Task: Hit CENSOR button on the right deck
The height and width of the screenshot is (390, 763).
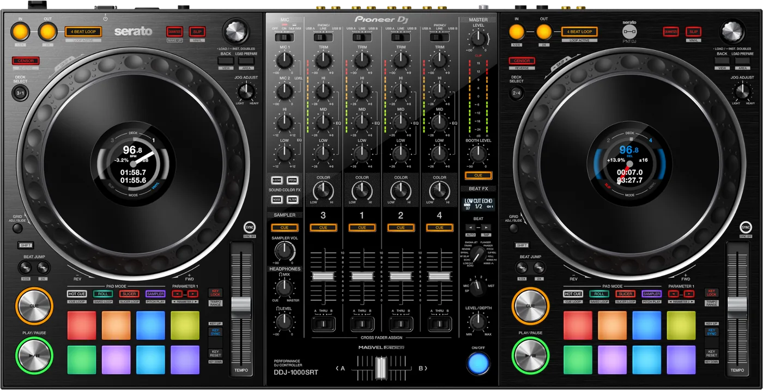Action: 522,61
